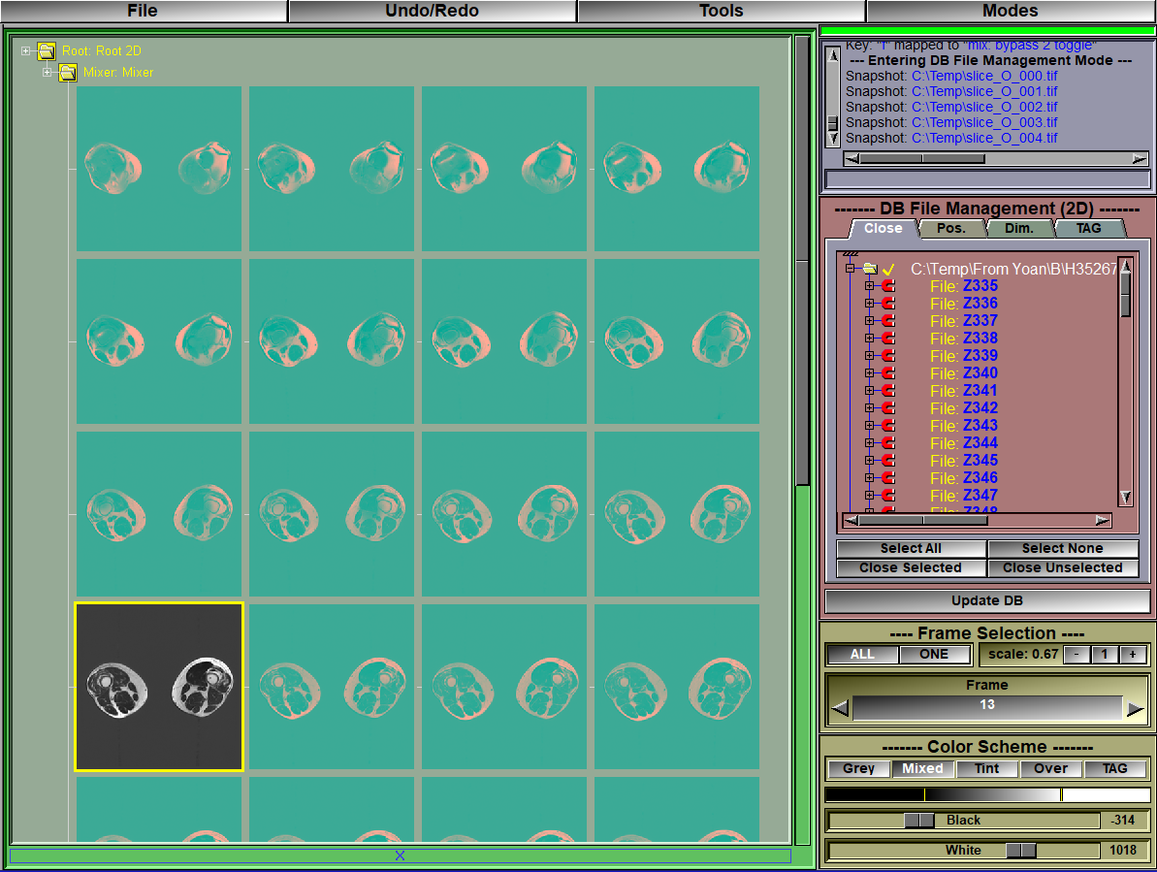This screenshot has width=1157, height=872.
Task: Expand the Root 2D tree node
Action: click(26, 50)
